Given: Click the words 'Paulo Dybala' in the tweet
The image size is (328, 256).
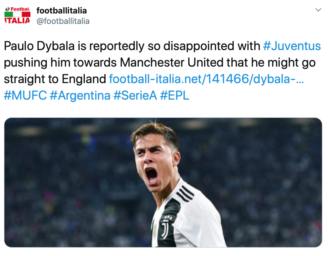Looking at the screenshot, I should click(x=39, y=46).
